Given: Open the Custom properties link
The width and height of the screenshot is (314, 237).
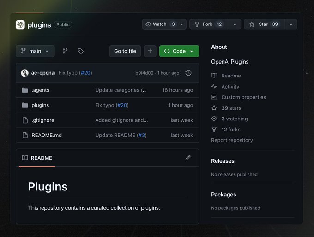Looking at the screenshot, I should (x=244, y=97).
